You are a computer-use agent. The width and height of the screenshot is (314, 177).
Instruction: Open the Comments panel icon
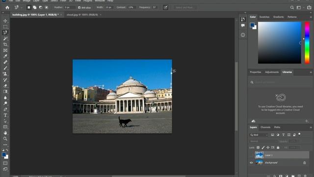point(243,26)
